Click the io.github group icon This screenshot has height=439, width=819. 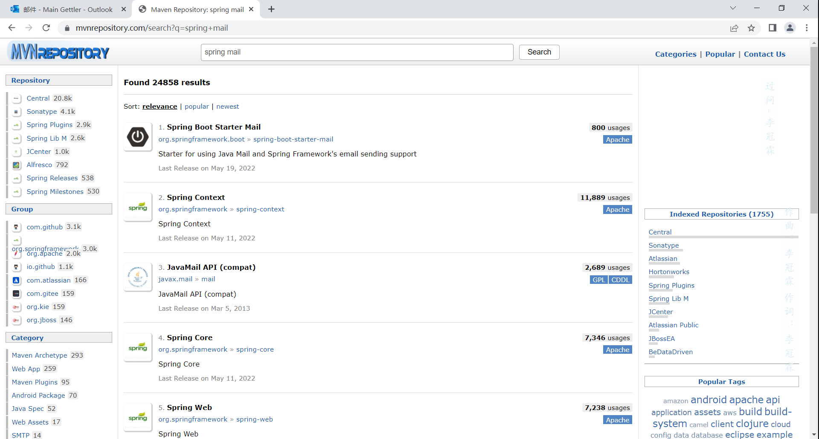tap(16, 267)
